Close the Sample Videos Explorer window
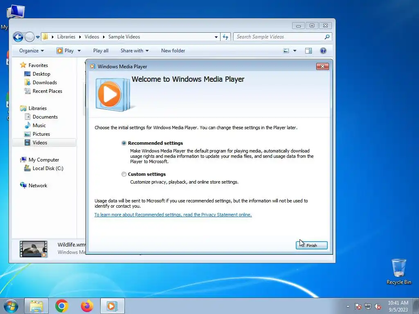 click(325, 26)
